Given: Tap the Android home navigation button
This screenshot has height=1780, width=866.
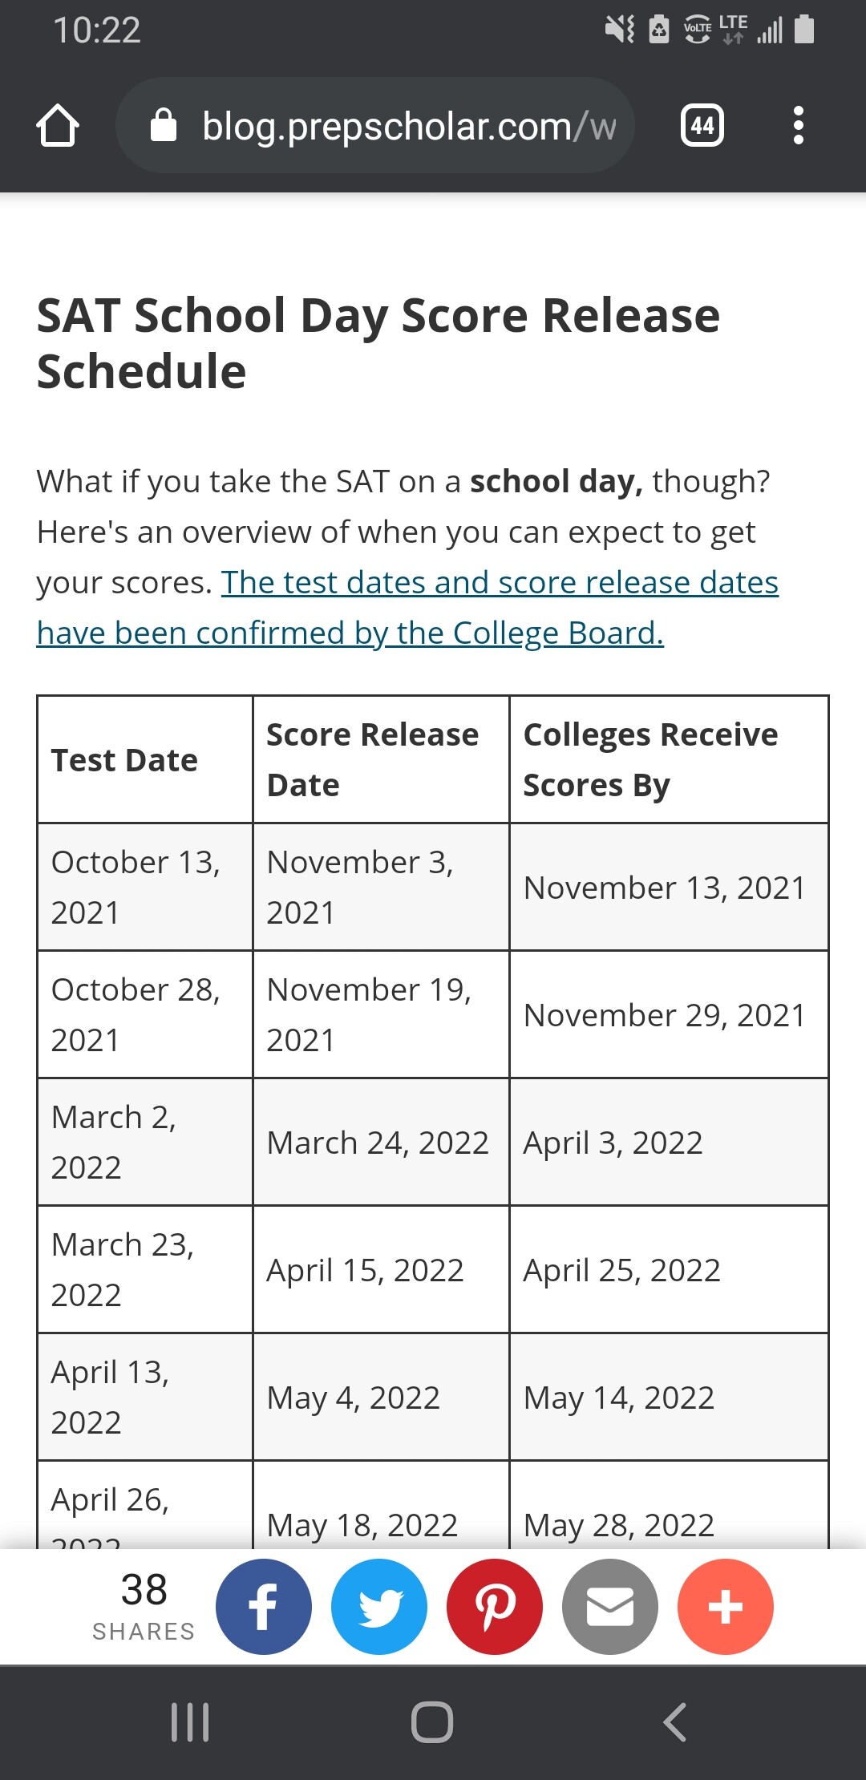Looking at the screenshot, I should pyautogui.click(x=432, y=1721).
